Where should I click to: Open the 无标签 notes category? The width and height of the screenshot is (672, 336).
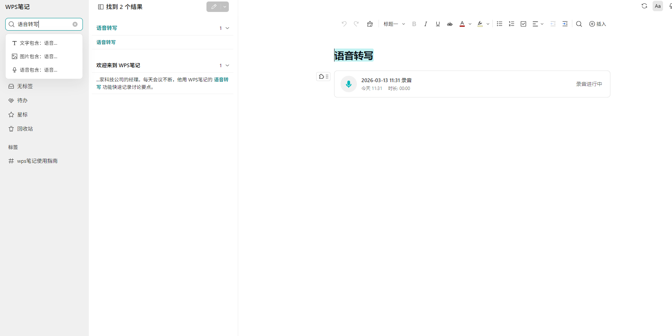(44, 86)
